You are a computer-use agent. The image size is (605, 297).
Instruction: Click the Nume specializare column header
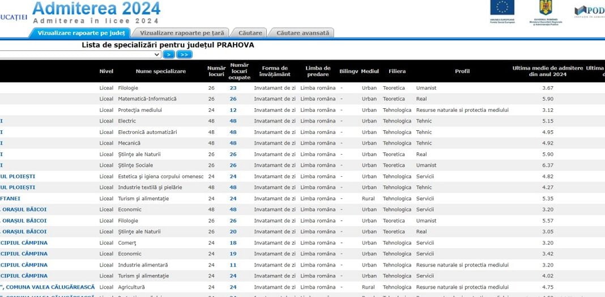click(x=161, y=71)
